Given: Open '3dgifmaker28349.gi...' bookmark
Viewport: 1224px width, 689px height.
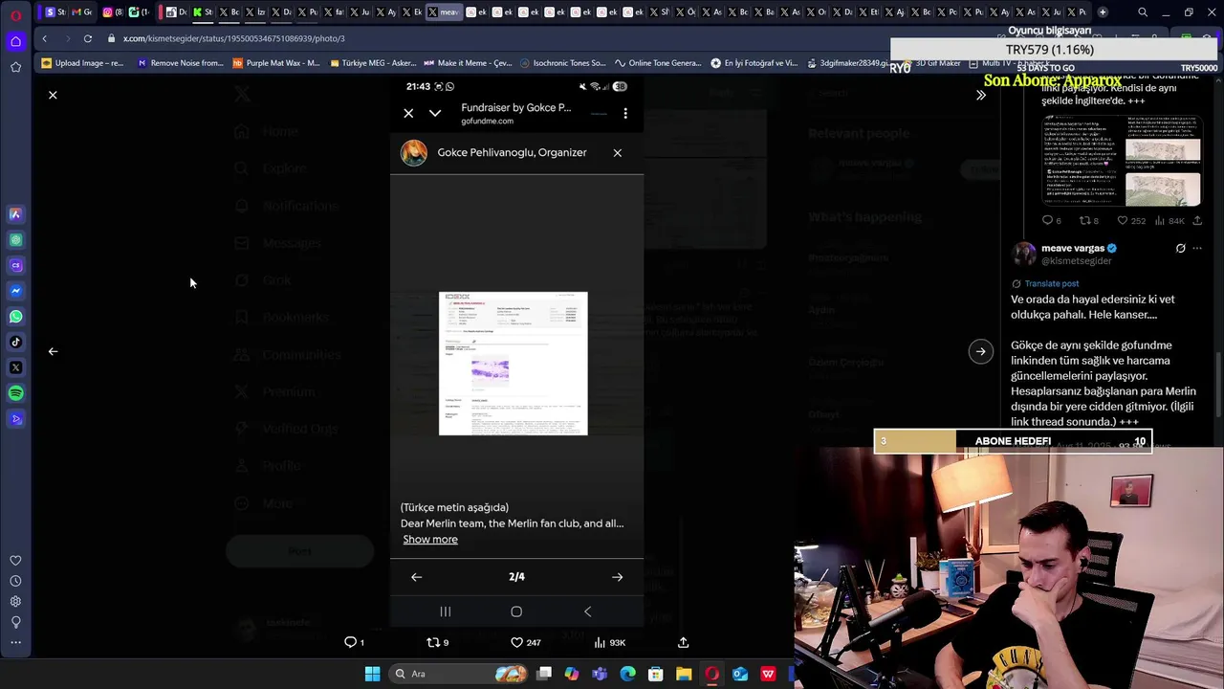Looking at the screenshot, I should pyautogui.click(x=848, y=63).
